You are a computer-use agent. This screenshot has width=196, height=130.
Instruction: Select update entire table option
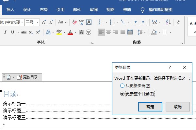coord(137,94)
